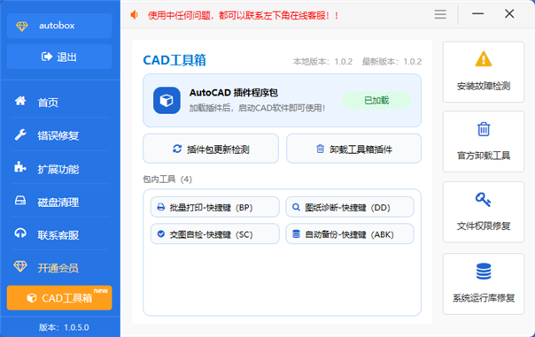Click the trash bin icon of 官方卸载工具
This screenshot has height=337, width=535.
click(484, 129)
